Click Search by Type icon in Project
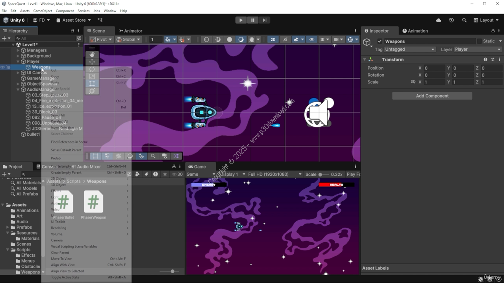The width and height of the screenshot is (504, 283). (137, 174)
